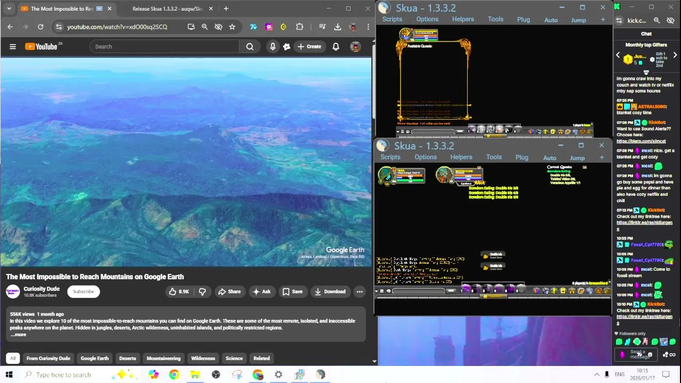Open the YouTube account avatar menu

pos(355,47)
